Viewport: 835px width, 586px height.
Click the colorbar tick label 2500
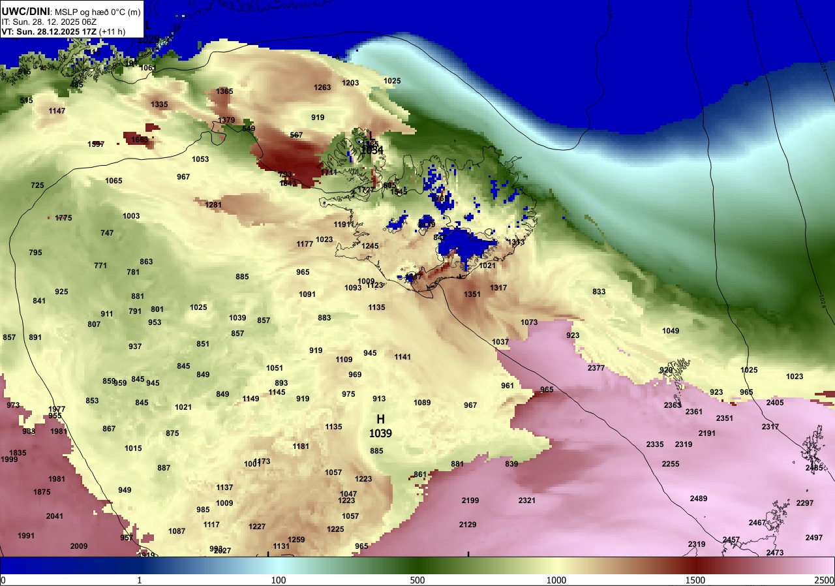[825, 580]
